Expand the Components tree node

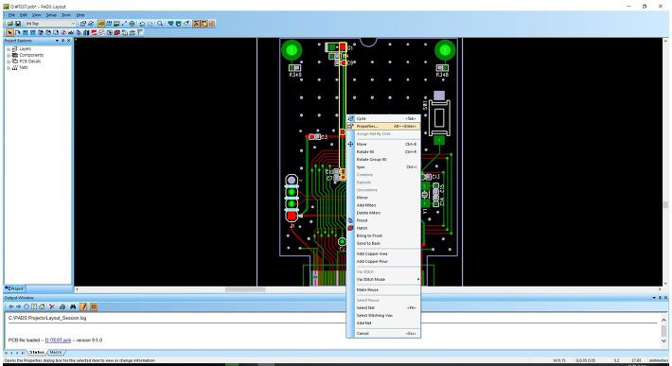pos(9,55)
